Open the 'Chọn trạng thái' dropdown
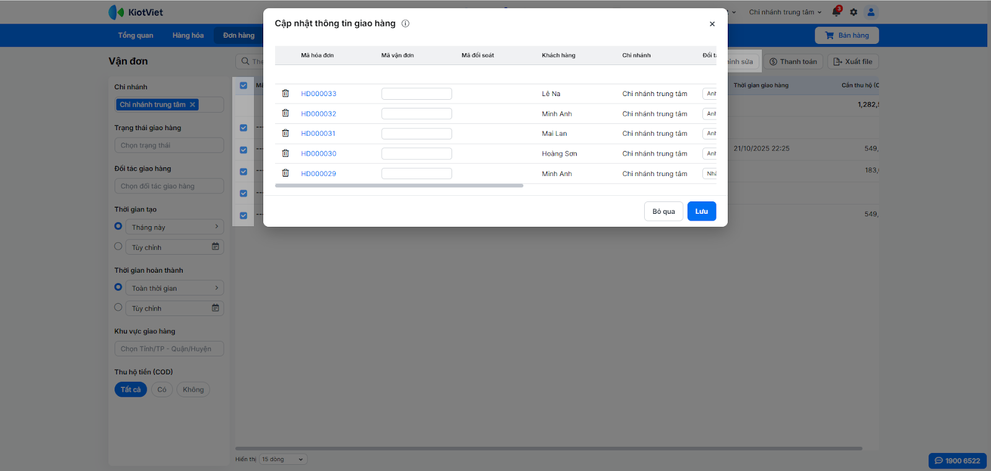The width and height of the screenshot is (991, 471). click(169, 146)
